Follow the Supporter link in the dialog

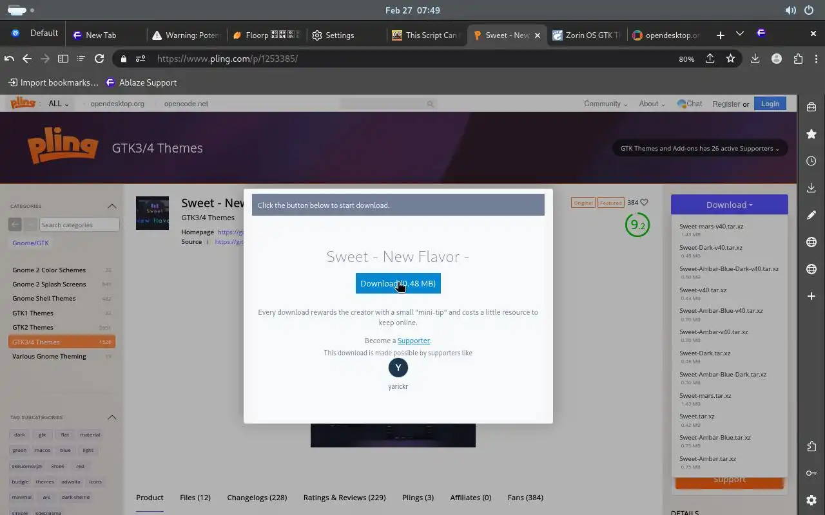pos(414,341)
